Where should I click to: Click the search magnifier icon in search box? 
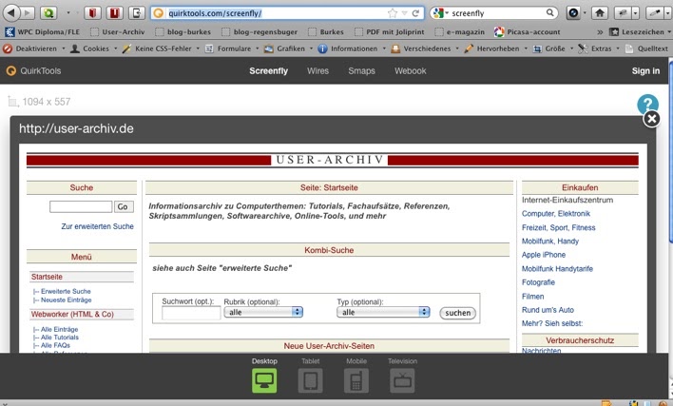tap(549, 13)
